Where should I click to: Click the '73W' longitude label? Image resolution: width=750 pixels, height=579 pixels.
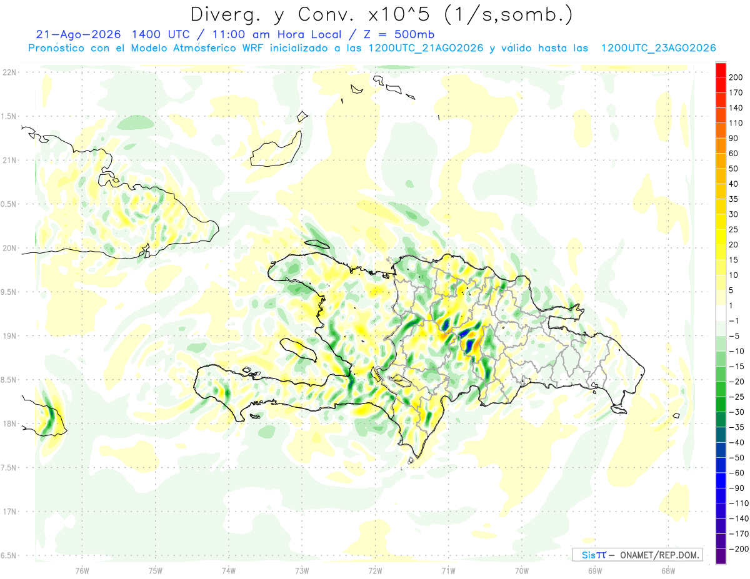click(301, 570)
